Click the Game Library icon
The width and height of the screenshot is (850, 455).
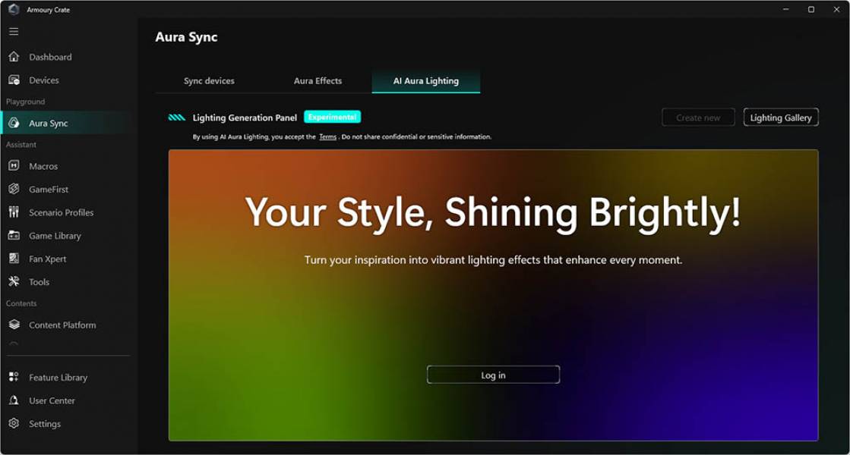[14, 235]
